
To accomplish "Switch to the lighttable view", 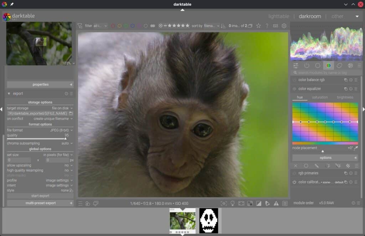I will point(278,16).
